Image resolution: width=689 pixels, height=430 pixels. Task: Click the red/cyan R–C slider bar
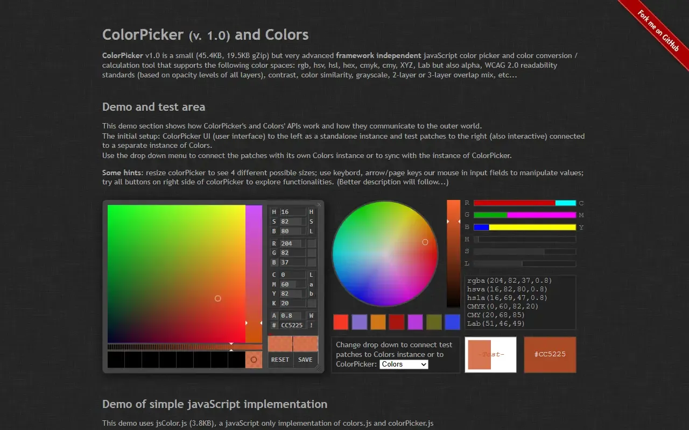click(525, 203)
